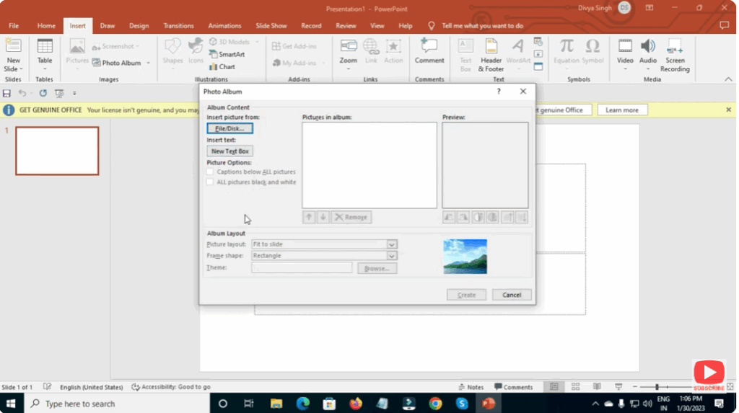Click the File/Disk button
This screenshot has width=739, height=413.
(x=230, y=128)
